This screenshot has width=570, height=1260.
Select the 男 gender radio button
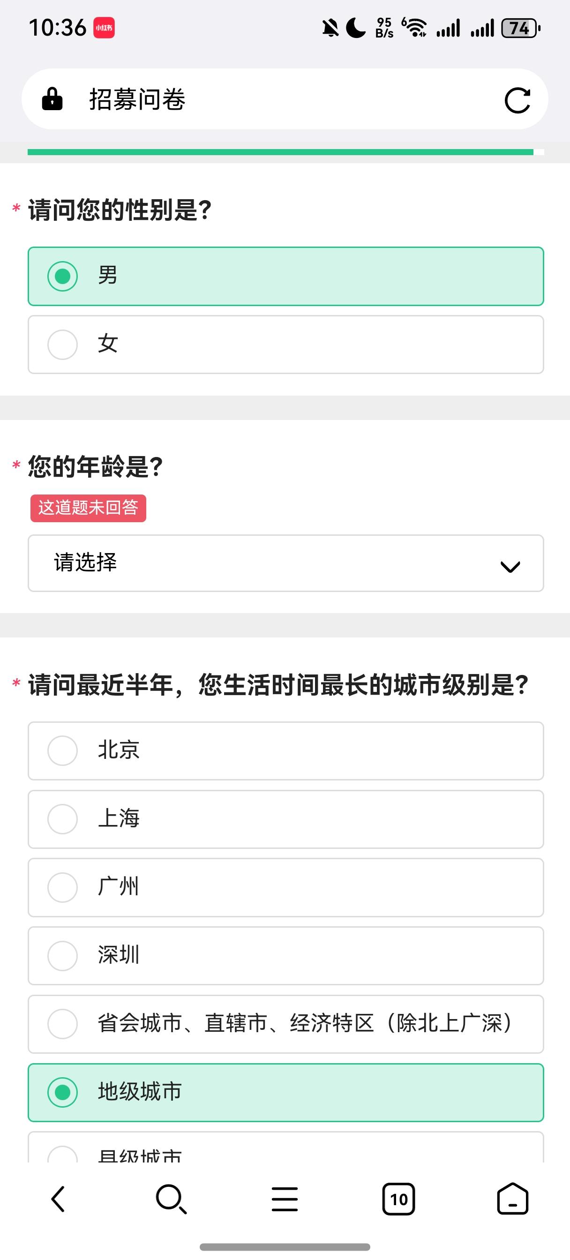pyautogui.click(x=63, y=277)
